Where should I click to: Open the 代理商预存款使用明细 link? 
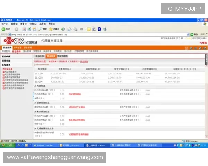[79, 134]
